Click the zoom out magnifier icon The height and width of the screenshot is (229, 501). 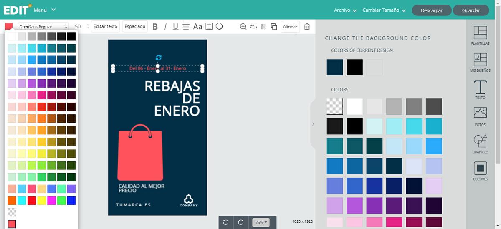[243, 27]
